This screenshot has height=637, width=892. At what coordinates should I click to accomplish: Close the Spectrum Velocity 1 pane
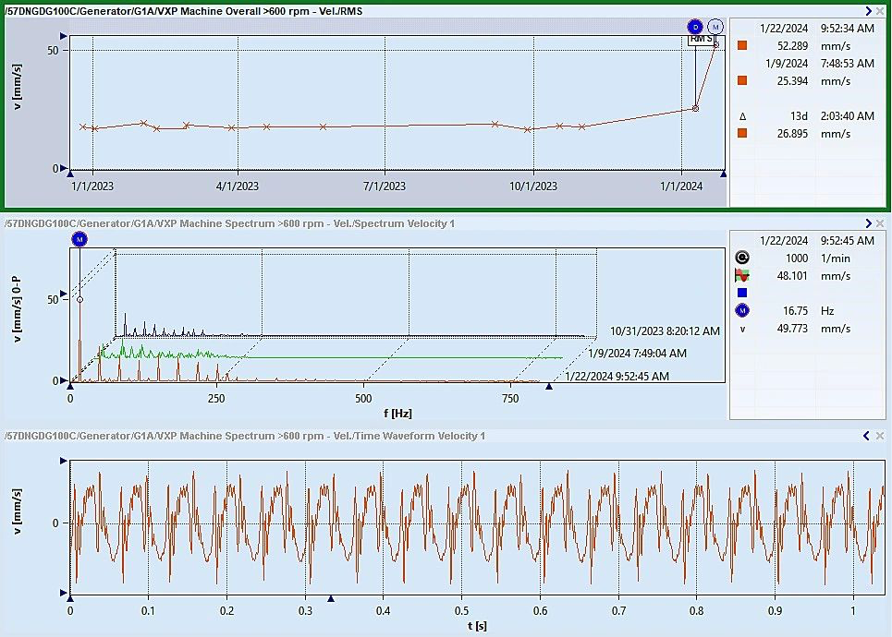[x=880, y=223]
